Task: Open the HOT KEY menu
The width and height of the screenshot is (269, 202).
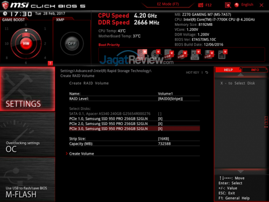Action: (193, 73)
